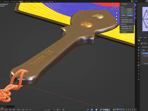Open the Select menu in viewport header

click(6, 110)
